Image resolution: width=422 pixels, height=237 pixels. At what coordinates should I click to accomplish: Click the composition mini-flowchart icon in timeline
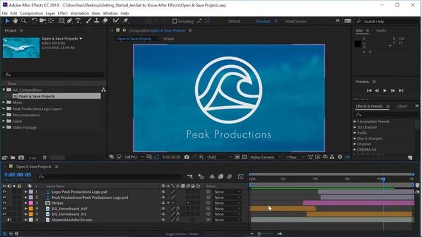pyautogui.click(x=190, y=176)
